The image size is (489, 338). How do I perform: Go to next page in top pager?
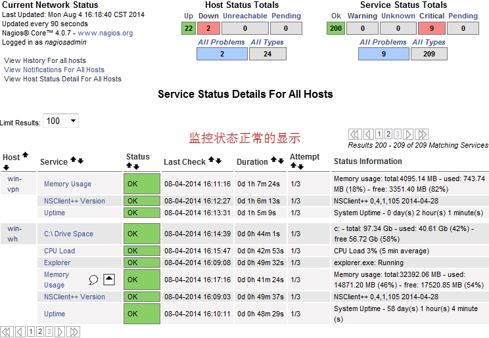(x=408, y=135)
